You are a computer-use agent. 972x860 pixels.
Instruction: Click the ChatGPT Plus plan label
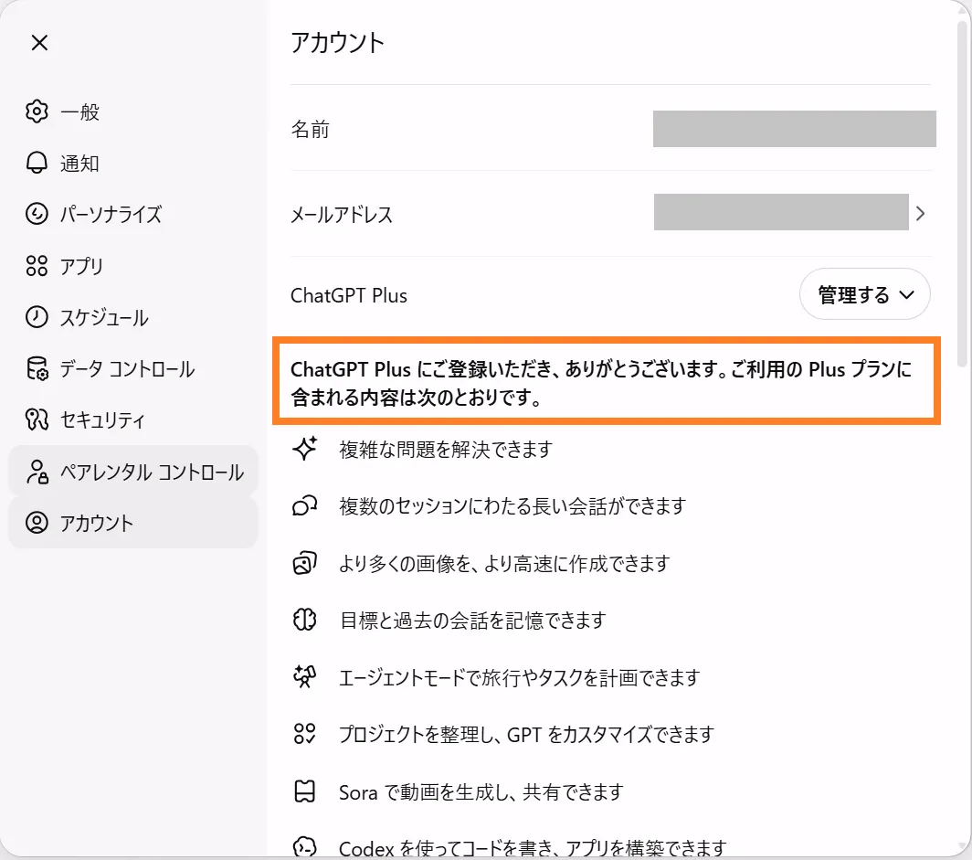pyautogui.click(x=349, y=295)
